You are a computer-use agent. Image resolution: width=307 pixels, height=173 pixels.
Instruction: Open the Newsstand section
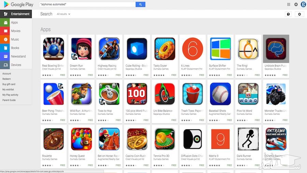pyautogui.click(x=16, y=56)
